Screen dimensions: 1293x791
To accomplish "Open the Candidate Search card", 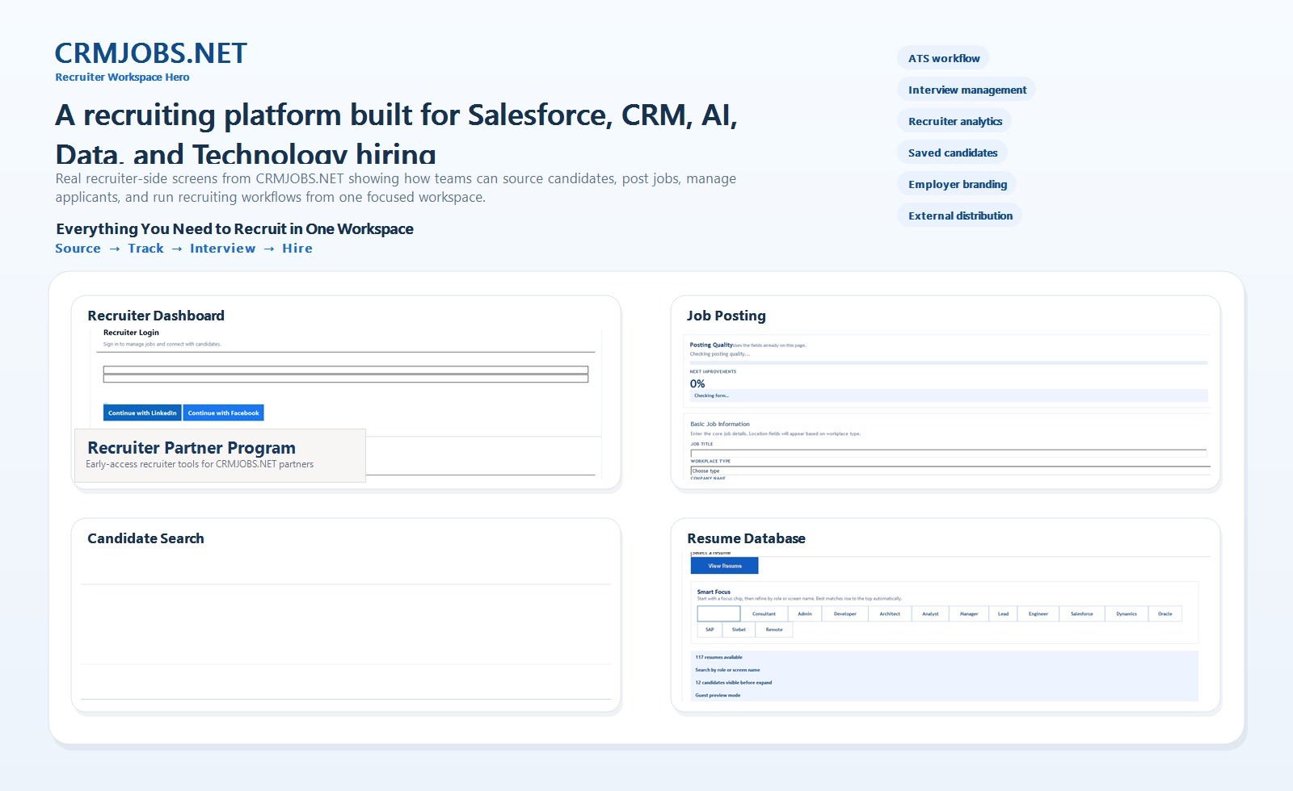I will pyautogui.click(x=346, y=615).
